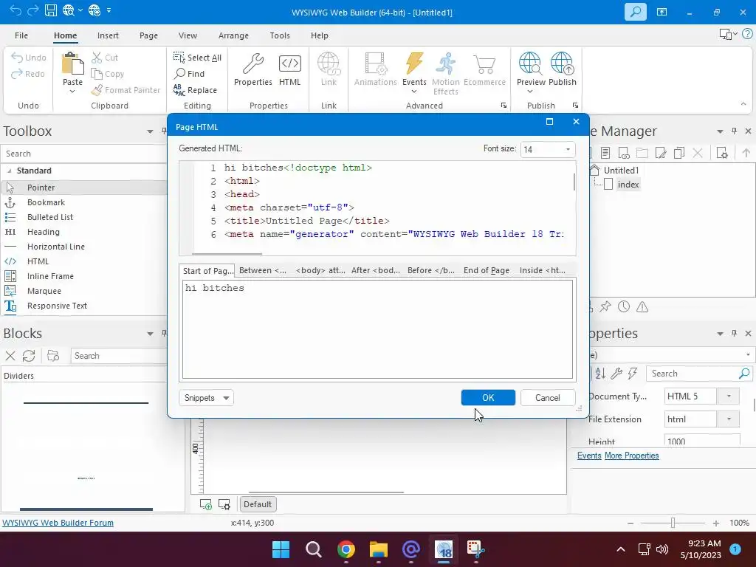Click the Toolbox search field
The width and height of the screenshot is (756, 567).
(x=83, y=154)
